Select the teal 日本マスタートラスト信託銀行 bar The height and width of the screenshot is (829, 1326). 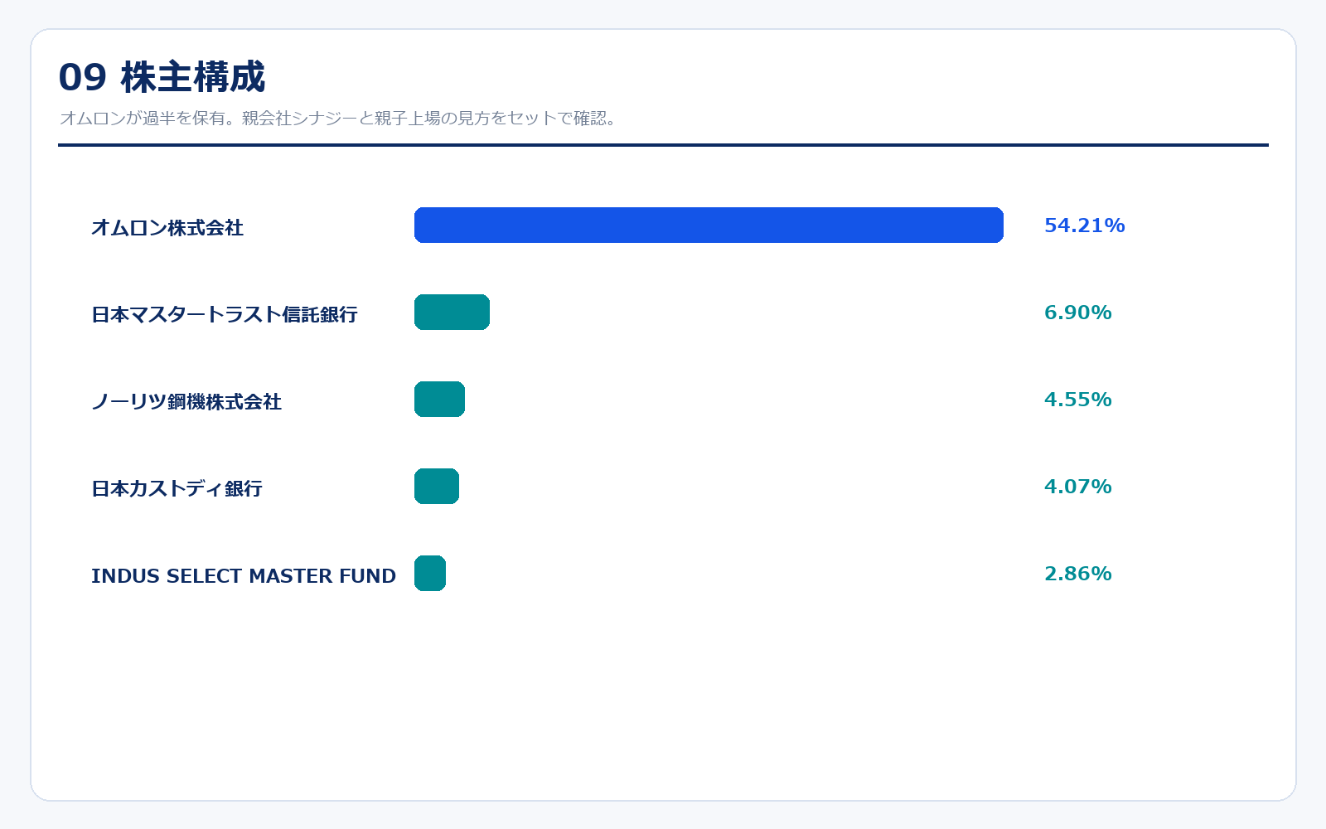click(452, 313)
